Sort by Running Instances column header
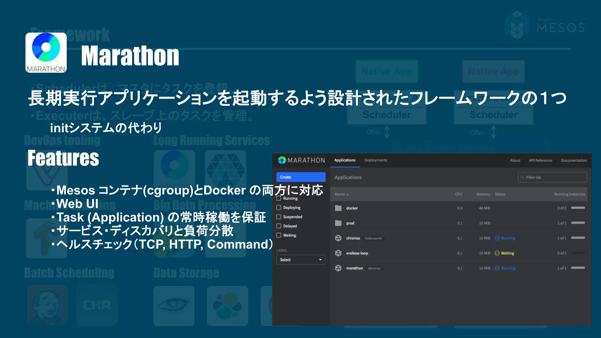The height and width of the screenshot is (338, 601). [x=569, y=194]
